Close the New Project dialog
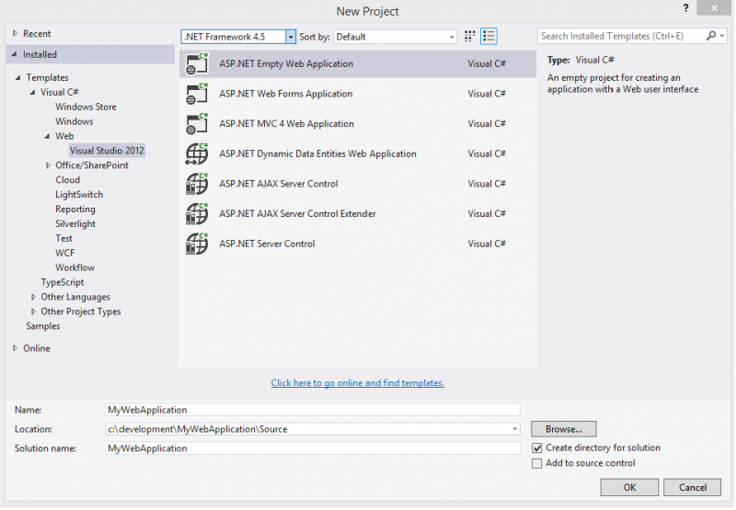 coord(714,8)
